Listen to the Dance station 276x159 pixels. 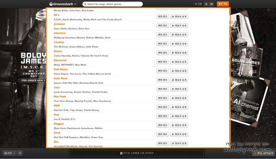(179, 53)
